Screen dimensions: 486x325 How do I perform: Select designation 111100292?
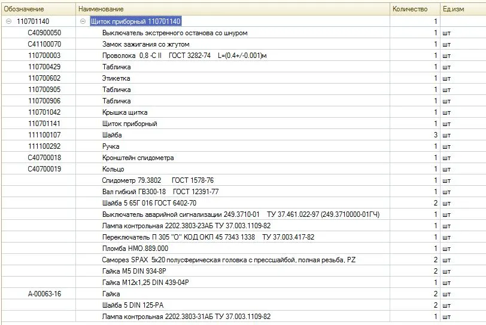tap(44, 146)
